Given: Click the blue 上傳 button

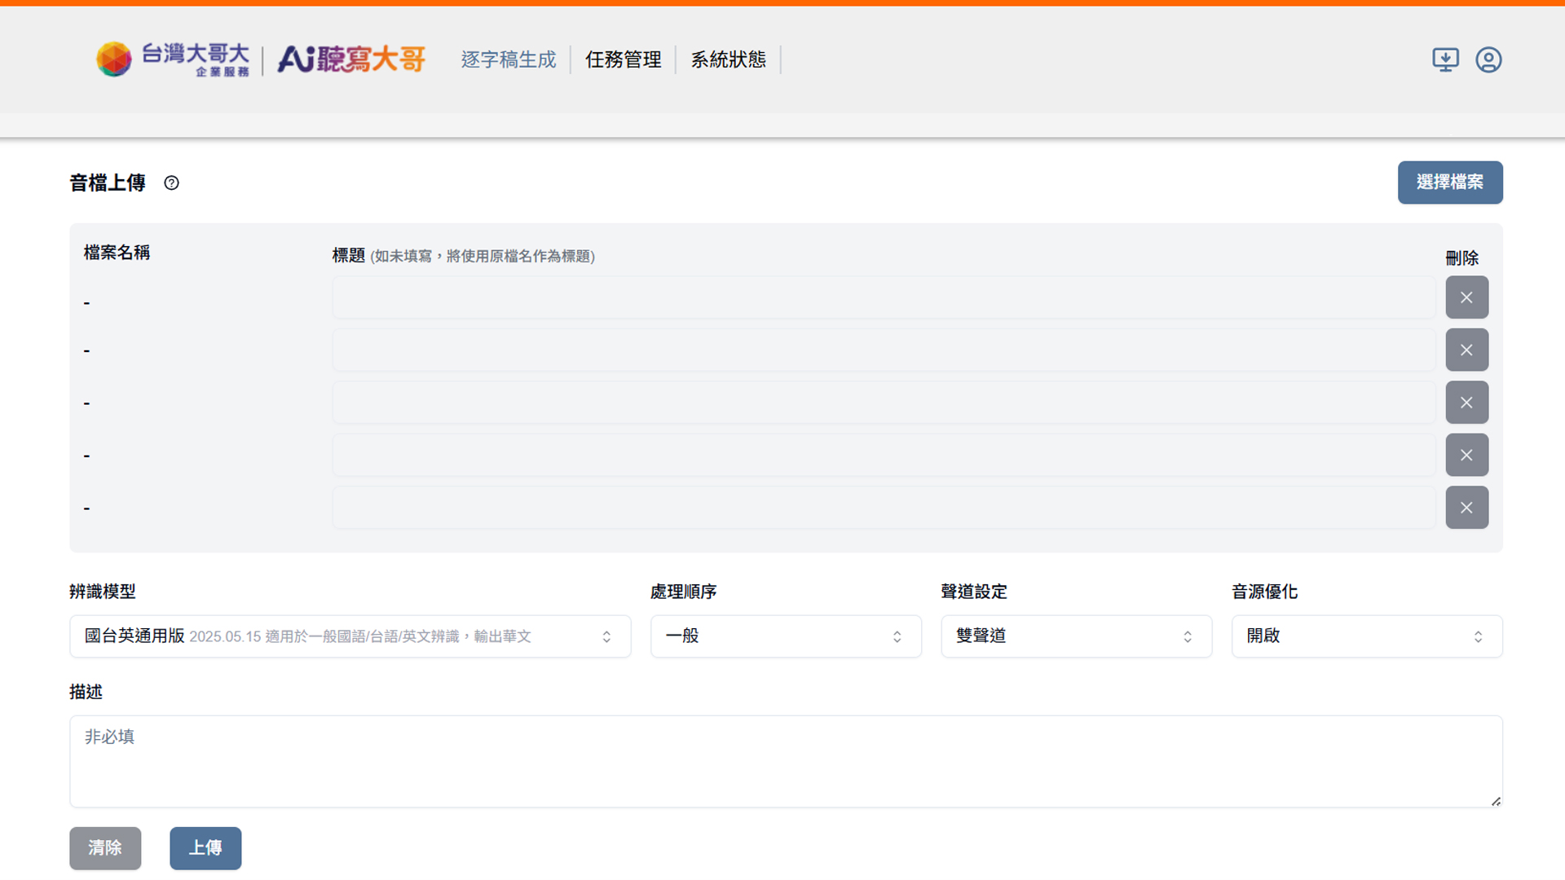Looking at the screenshot, I should click(x=205, y=848).
